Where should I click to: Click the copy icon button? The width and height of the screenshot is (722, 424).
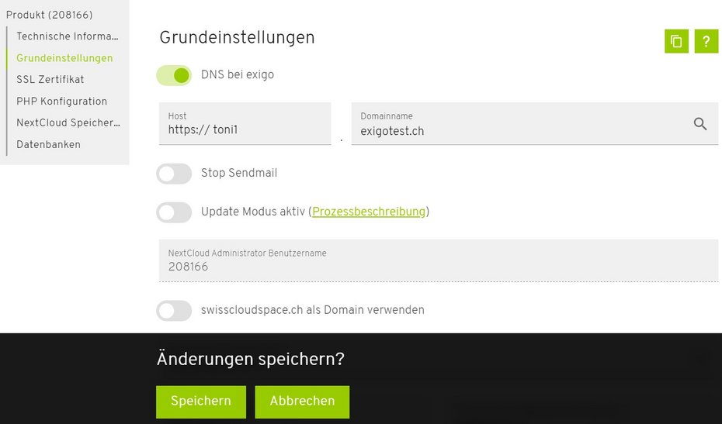click(x=676, y=41)
